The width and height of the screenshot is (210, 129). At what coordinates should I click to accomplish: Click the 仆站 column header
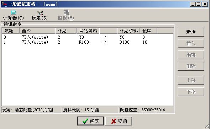pos(66,31)
